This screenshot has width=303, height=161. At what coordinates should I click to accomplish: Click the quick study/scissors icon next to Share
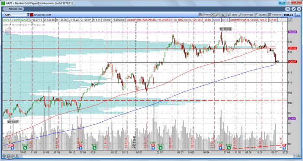click(213, 15)
